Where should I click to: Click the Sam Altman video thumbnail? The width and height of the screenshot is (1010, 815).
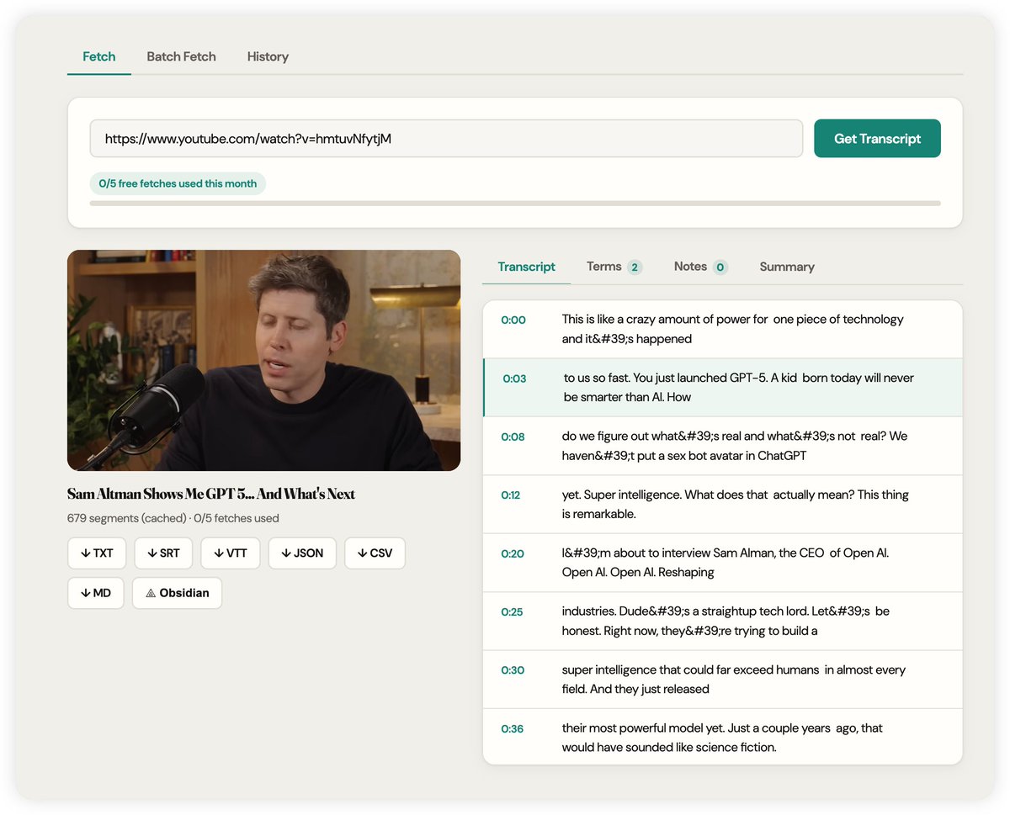[263, 360]
